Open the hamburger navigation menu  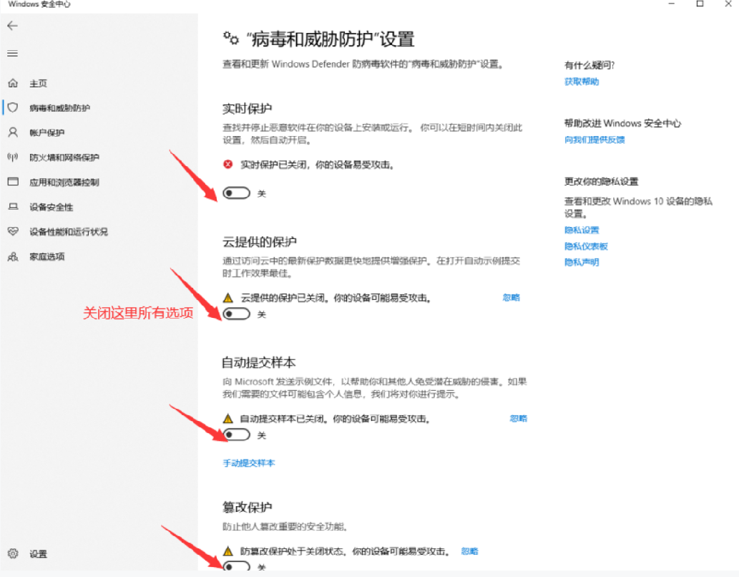click(x=13, y=54)
